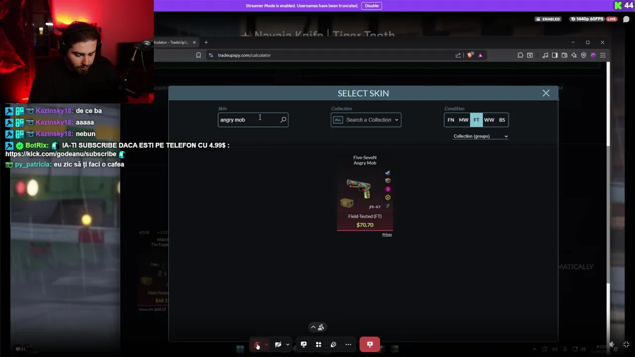Click BotRix username in chat
The width and height of the screenshot is (635, 357).
tap(36, 145)
